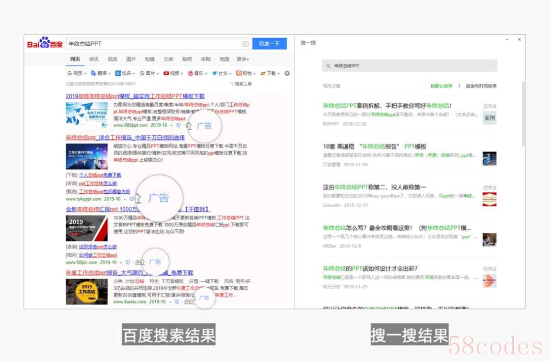Click the 百度一下 search button
The height and width of the screenshot is (361, 550).
[x=269, y=44]
